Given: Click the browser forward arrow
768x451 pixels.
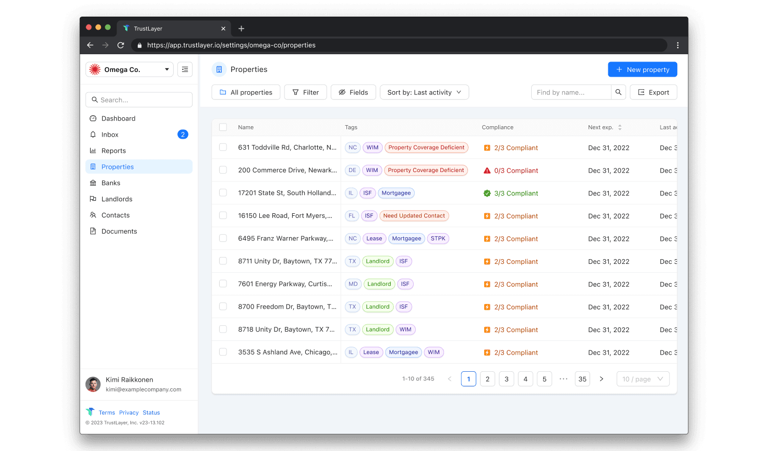Looking at the screenshot, I should point(105,45).
